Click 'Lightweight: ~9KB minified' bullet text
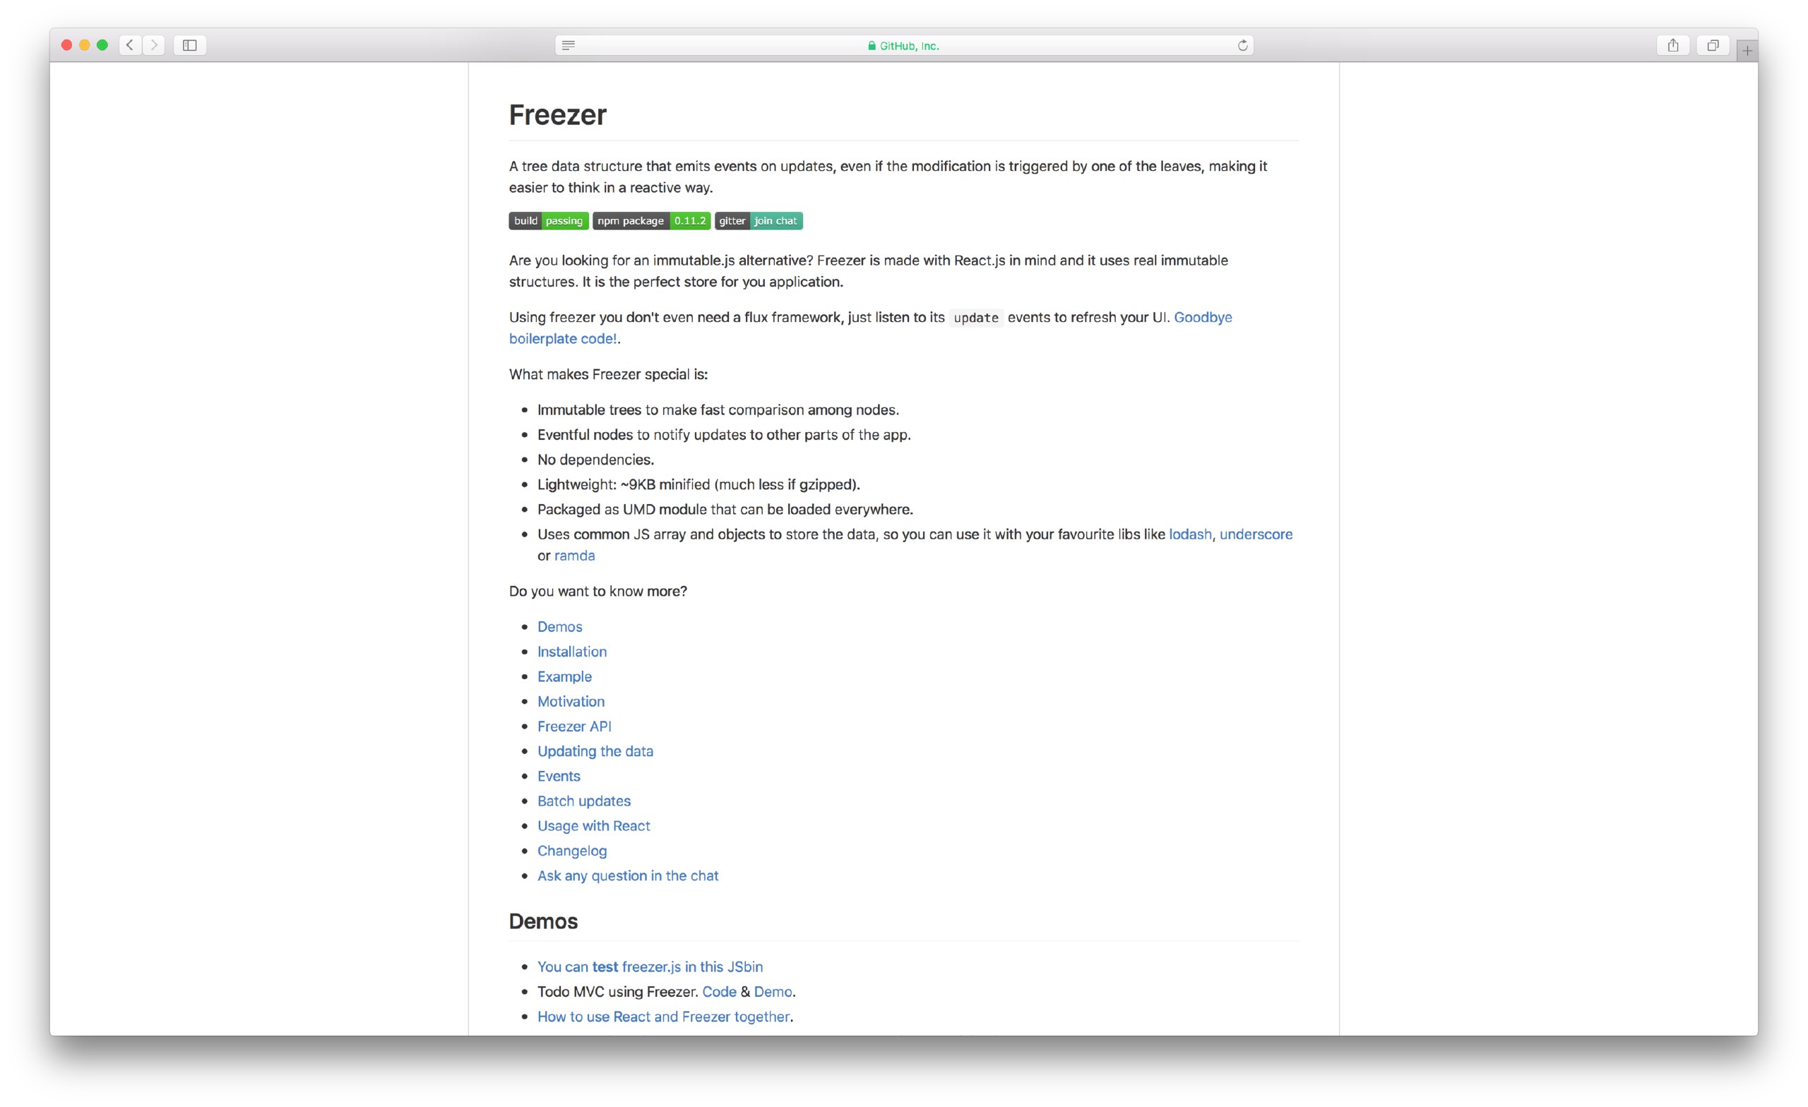This screenshot has width=1808, height=1107. [x=698, y=484]
